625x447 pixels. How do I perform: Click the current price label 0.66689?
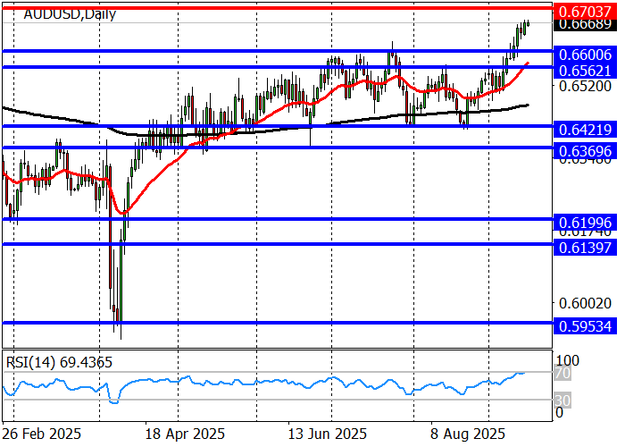[585, 24]
